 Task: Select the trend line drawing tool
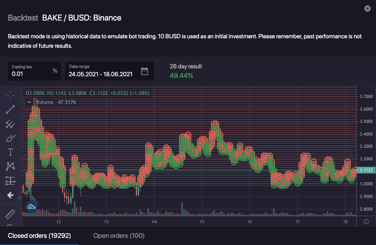coord(10,109)
